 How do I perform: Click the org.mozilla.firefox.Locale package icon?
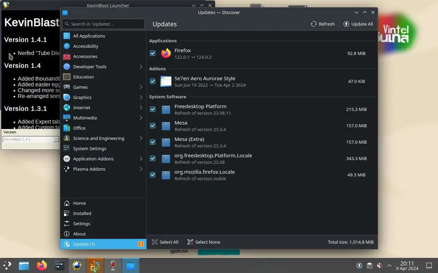point(166,175)
